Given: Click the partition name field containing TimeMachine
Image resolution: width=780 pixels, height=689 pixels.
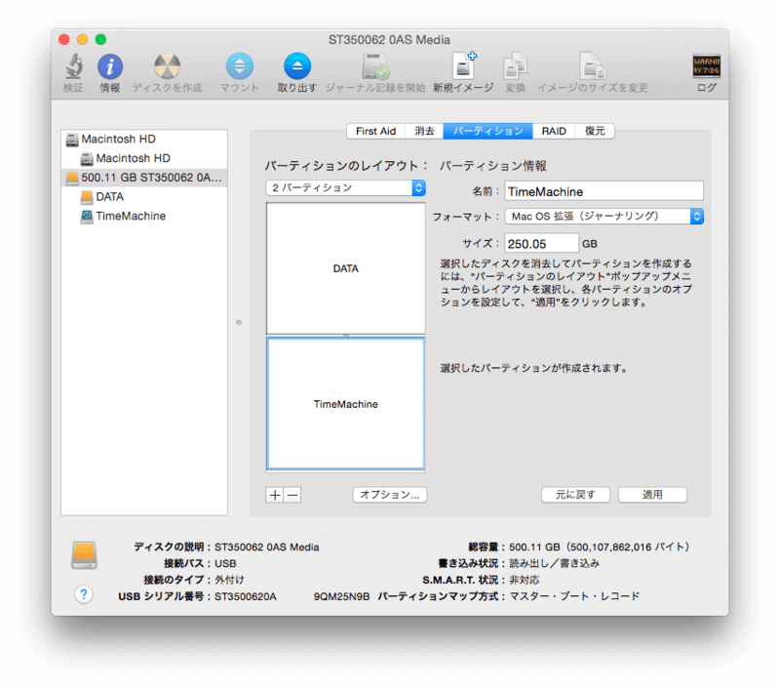Looking at the screenshot, I should [603, 192].
